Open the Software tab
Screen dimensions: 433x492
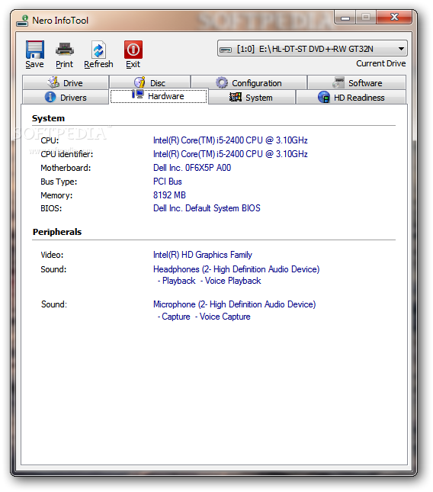coord(357,83)
